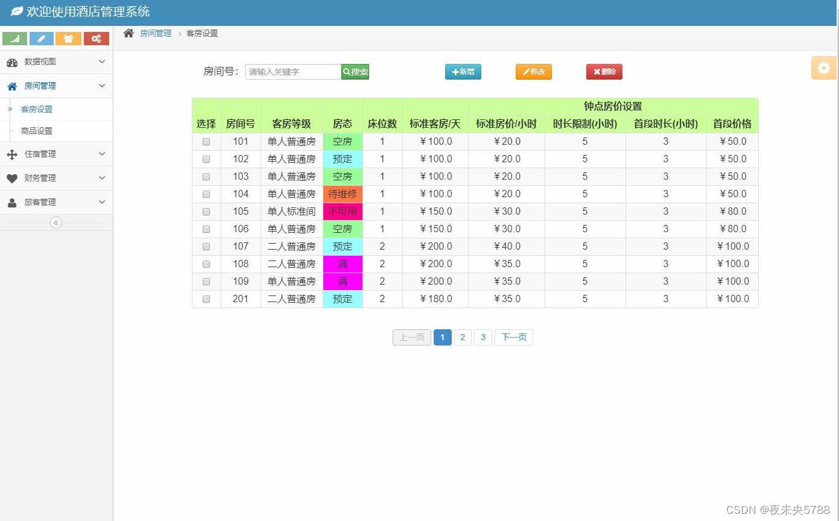Expand the 数据视图 menu chevron
Screen dimensions: 839x521
pos(102,62)
